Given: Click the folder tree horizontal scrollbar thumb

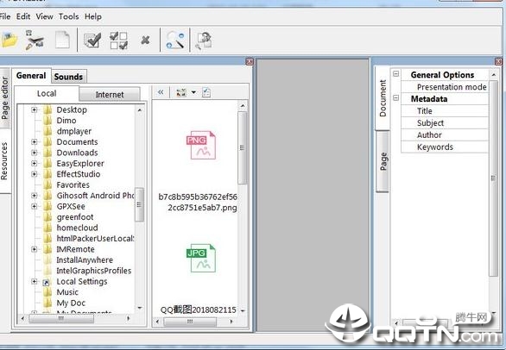Looking at the screenshot, I should (61, 318).
